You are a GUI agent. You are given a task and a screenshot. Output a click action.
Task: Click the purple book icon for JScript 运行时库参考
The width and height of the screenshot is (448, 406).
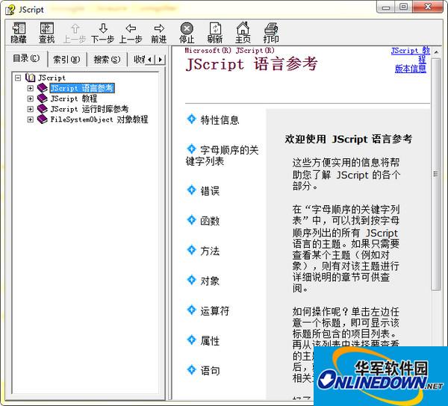tap(43, 109)
